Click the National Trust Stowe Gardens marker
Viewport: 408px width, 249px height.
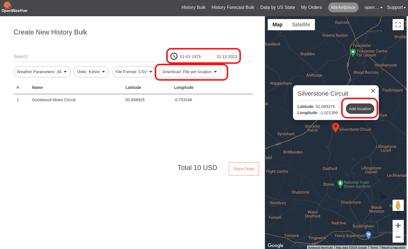pos(340,183)
